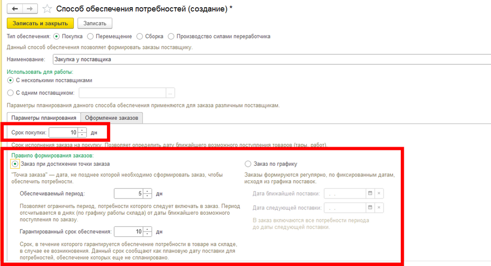Add form to favorites with star icon
Screen dimensions: 491x266
(x=47, y=9)
